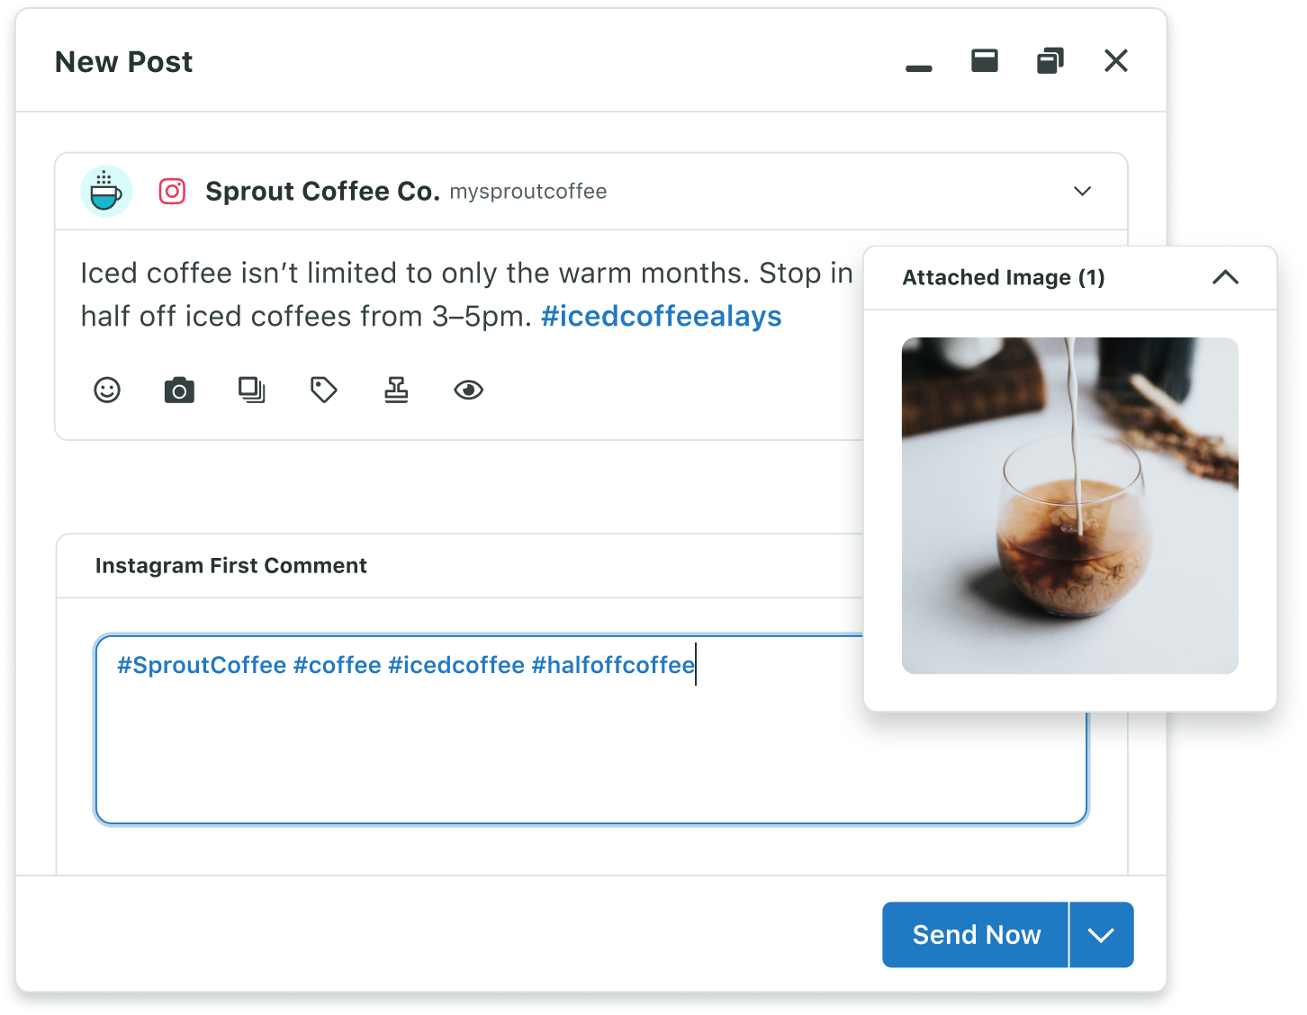
Task: Switch to the Instagram First Comment section
Action: click(x=230, y=565)
